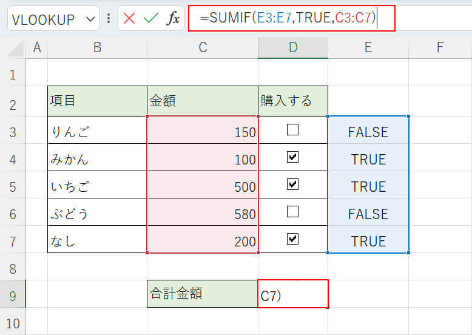Click the three-dot handle beside Name Box
The image size is (472, 335).
click(109, 18)
